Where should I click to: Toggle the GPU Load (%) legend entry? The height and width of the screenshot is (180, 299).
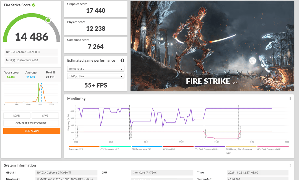coord(178,148)
